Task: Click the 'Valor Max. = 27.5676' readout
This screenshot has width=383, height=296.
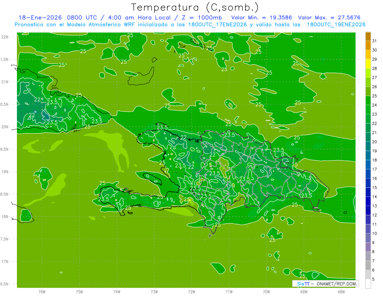Action: coord(329,18)
